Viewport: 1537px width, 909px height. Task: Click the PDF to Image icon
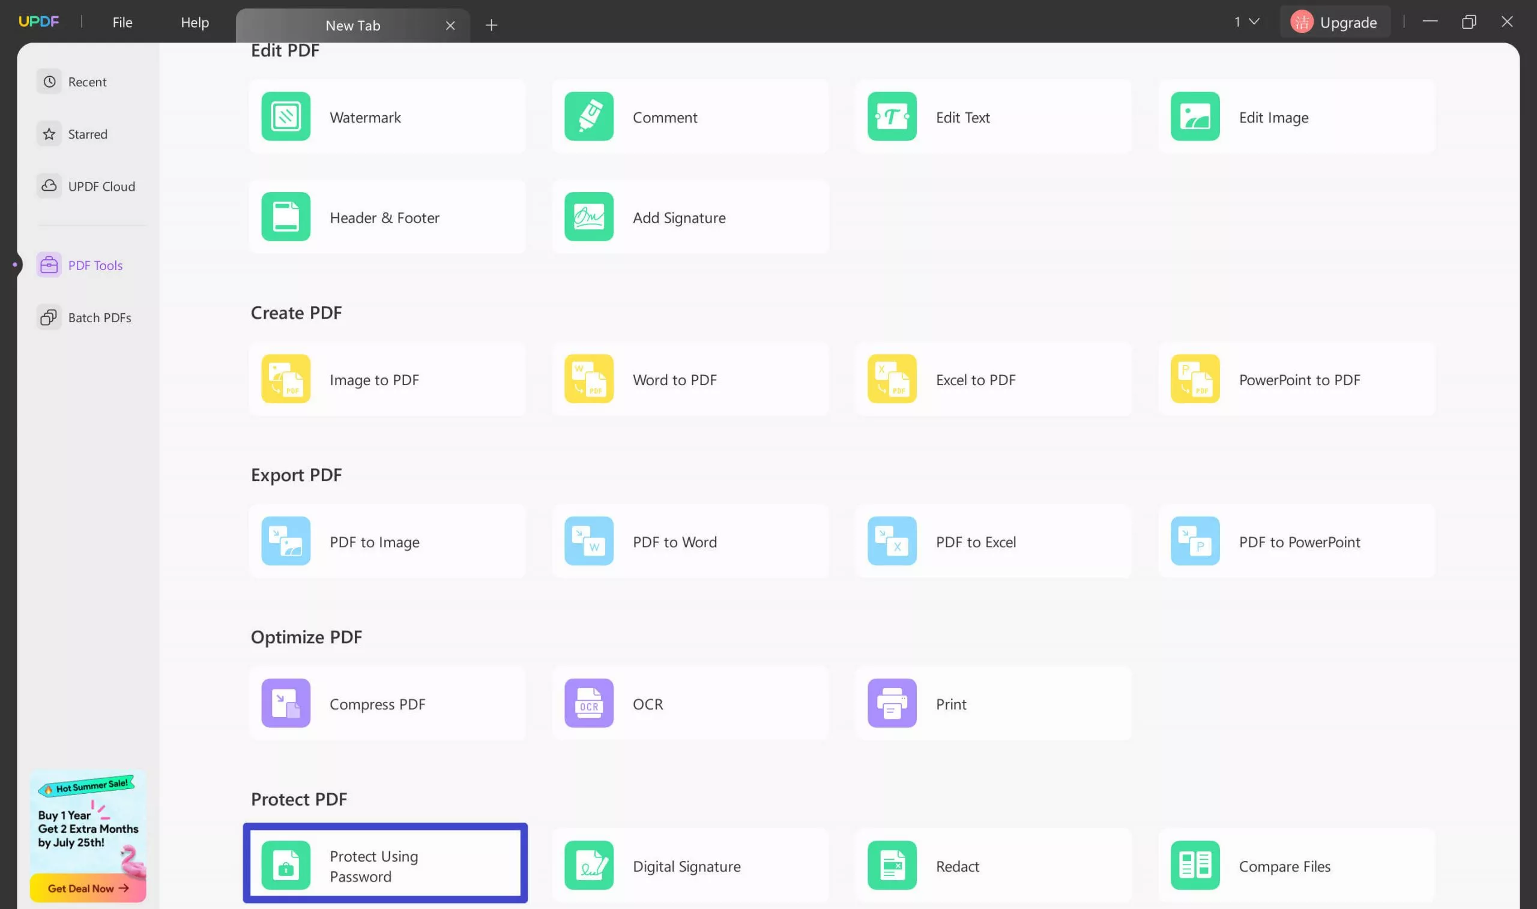click(x=286, y=541)
